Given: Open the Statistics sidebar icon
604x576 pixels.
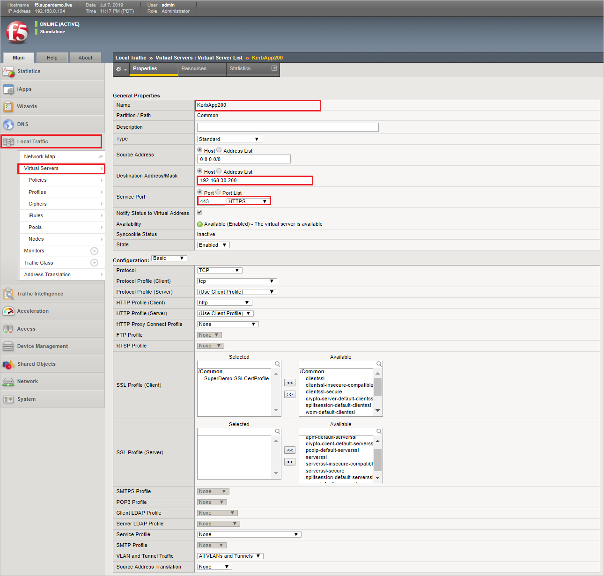Looking at the screenshot, I should [8, 72].
